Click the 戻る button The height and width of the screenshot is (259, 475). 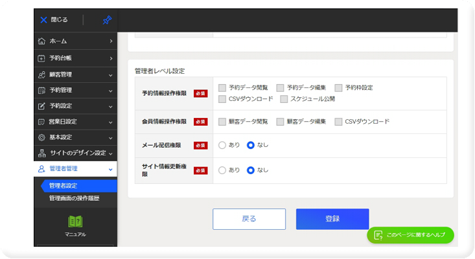point(249,219)
